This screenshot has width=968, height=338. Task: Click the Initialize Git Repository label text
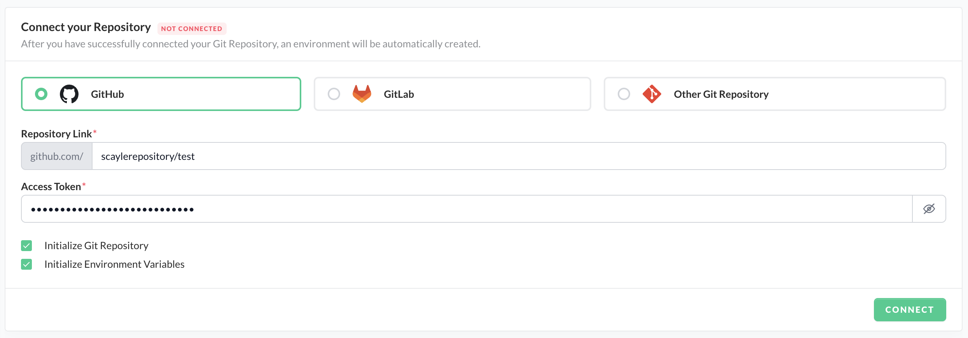pyautogui.click(x=96, y=246)
